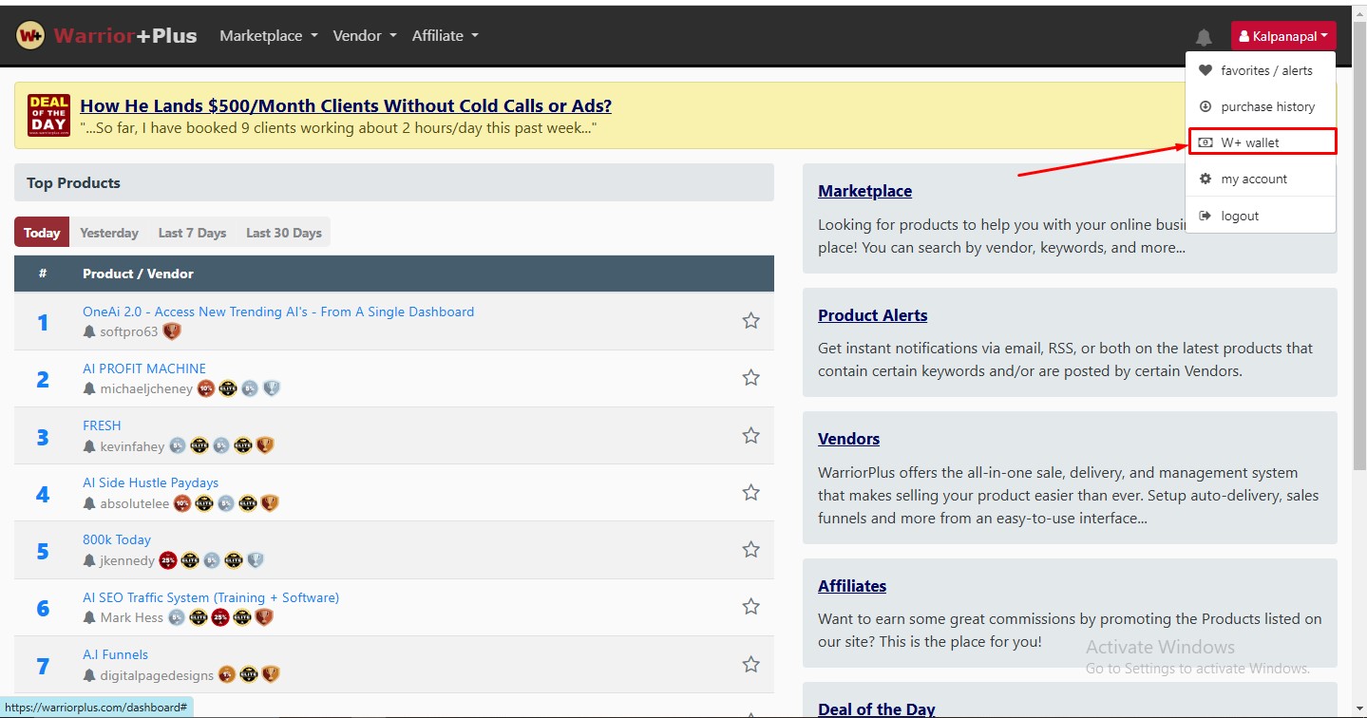Open the A.I Funnels product link
This screenshot has width=1367, height=718.
point(116,654)
